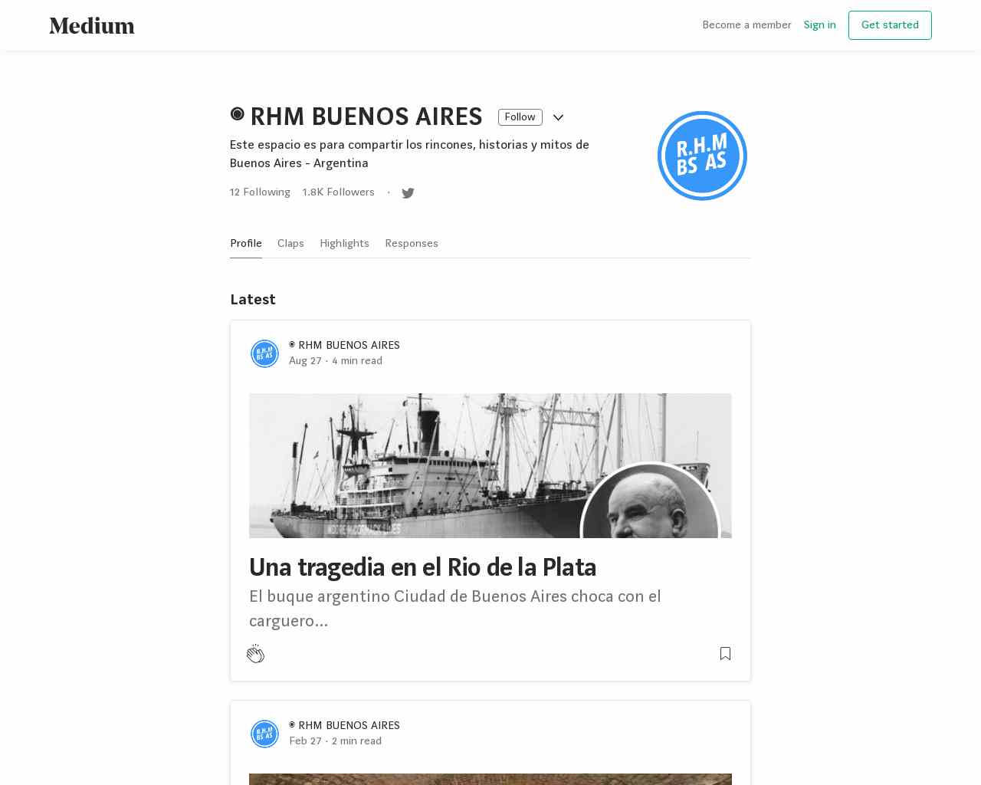Screen dimensions: 981x785
Task: Select the Profile tab
Action: coord(246,244)
